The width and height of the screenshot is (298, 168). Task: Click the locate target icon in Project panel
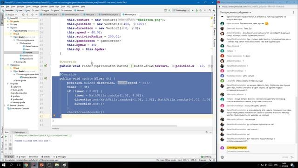23,14
